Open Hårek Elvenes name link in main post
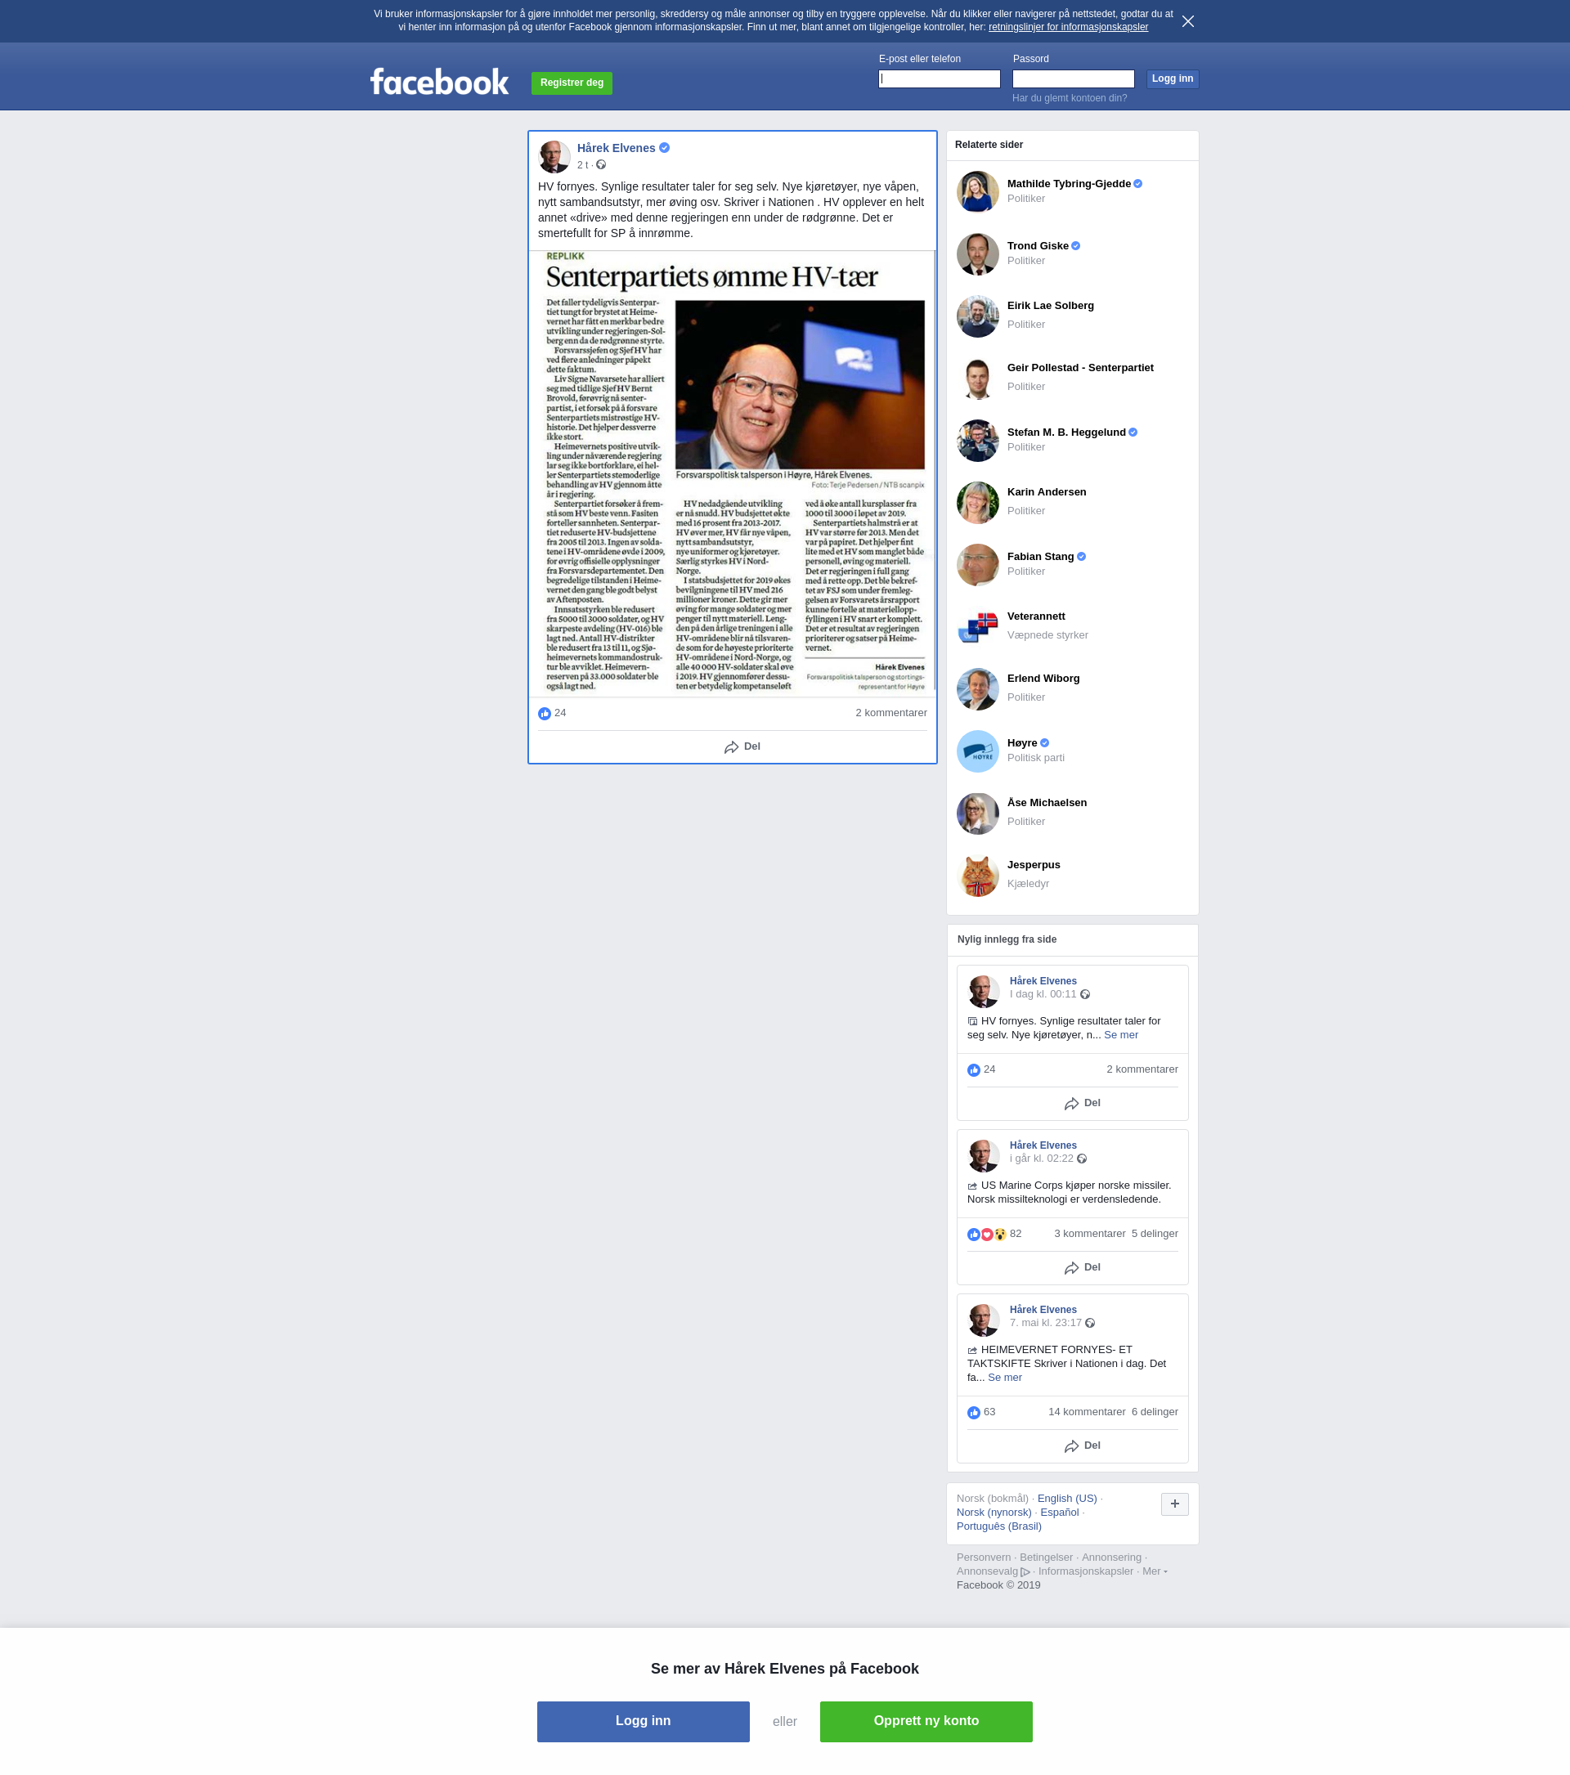1570x1775 pixels. coord(616,149)
